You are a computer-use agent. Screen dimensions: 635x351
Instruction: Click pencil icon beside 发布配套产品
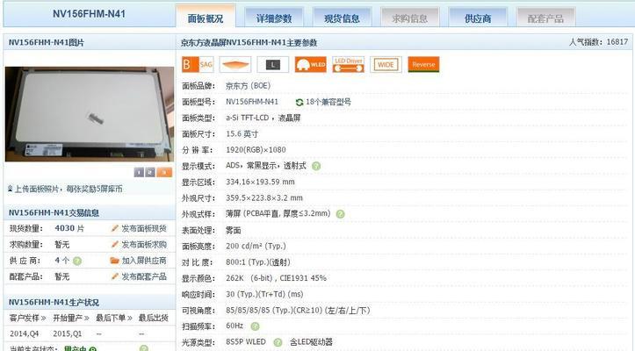pyautogui.click(x=115, y=276)
